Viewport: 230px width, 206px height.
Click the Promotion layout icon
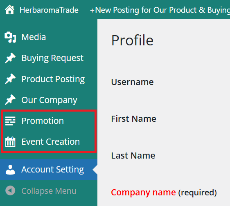tap(10, 121)
